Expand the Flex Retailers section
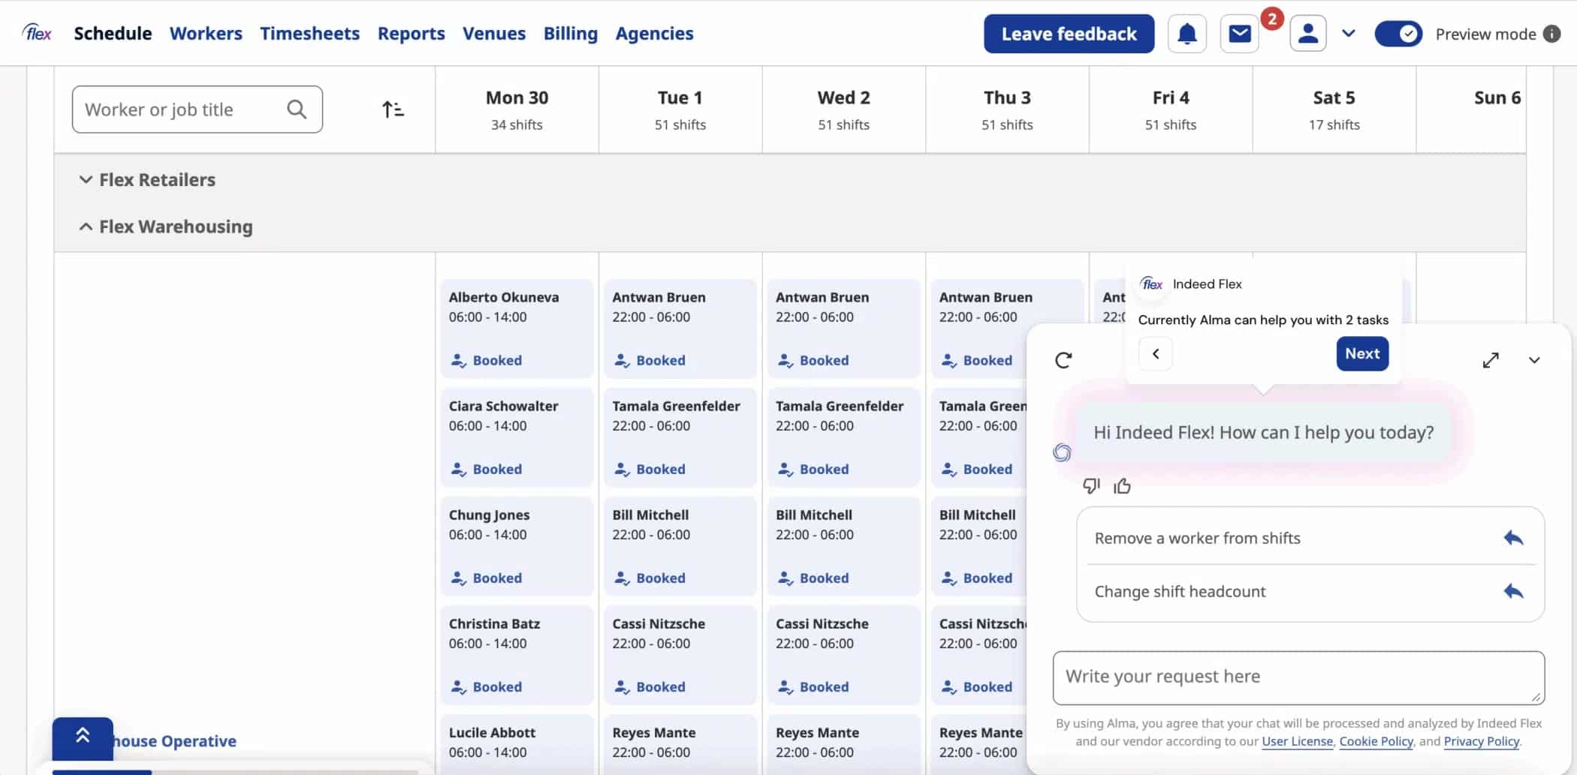 [x=86, y=180]
